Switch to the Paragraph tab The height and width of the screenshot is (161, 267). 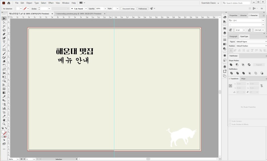(x=233, y=37)
